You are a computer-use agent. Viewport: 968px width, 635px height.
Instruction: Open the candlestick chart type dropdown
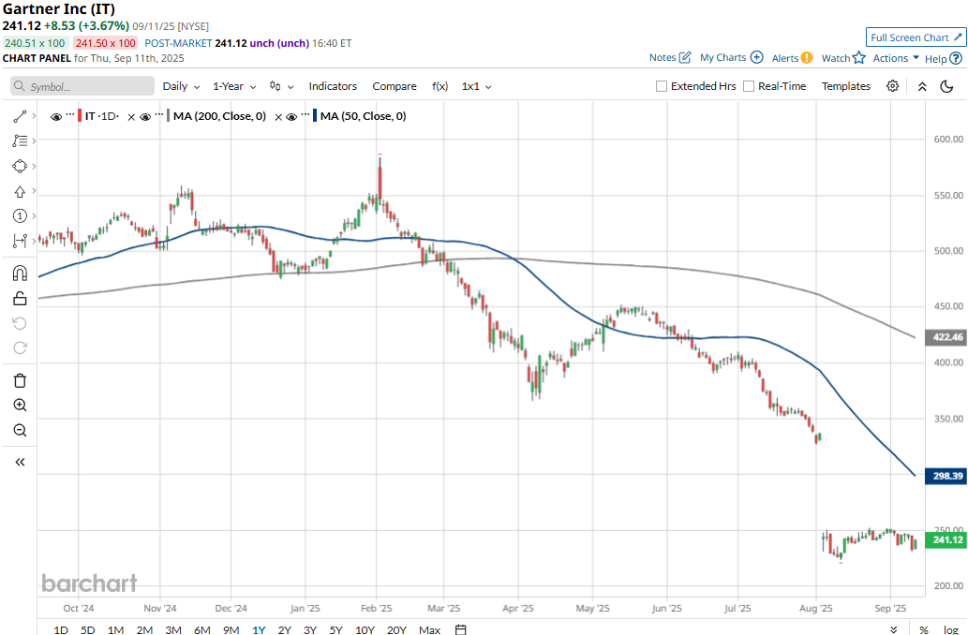coord(281,86)
